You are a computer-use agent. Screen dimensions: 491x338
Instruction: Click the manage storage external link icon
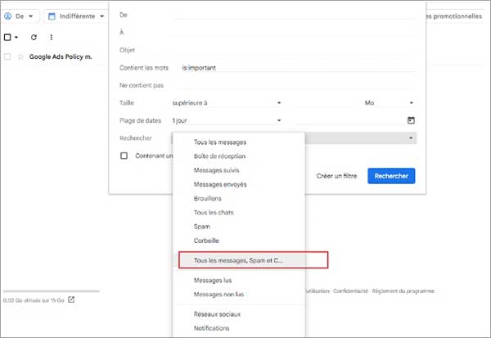[71, 300]
